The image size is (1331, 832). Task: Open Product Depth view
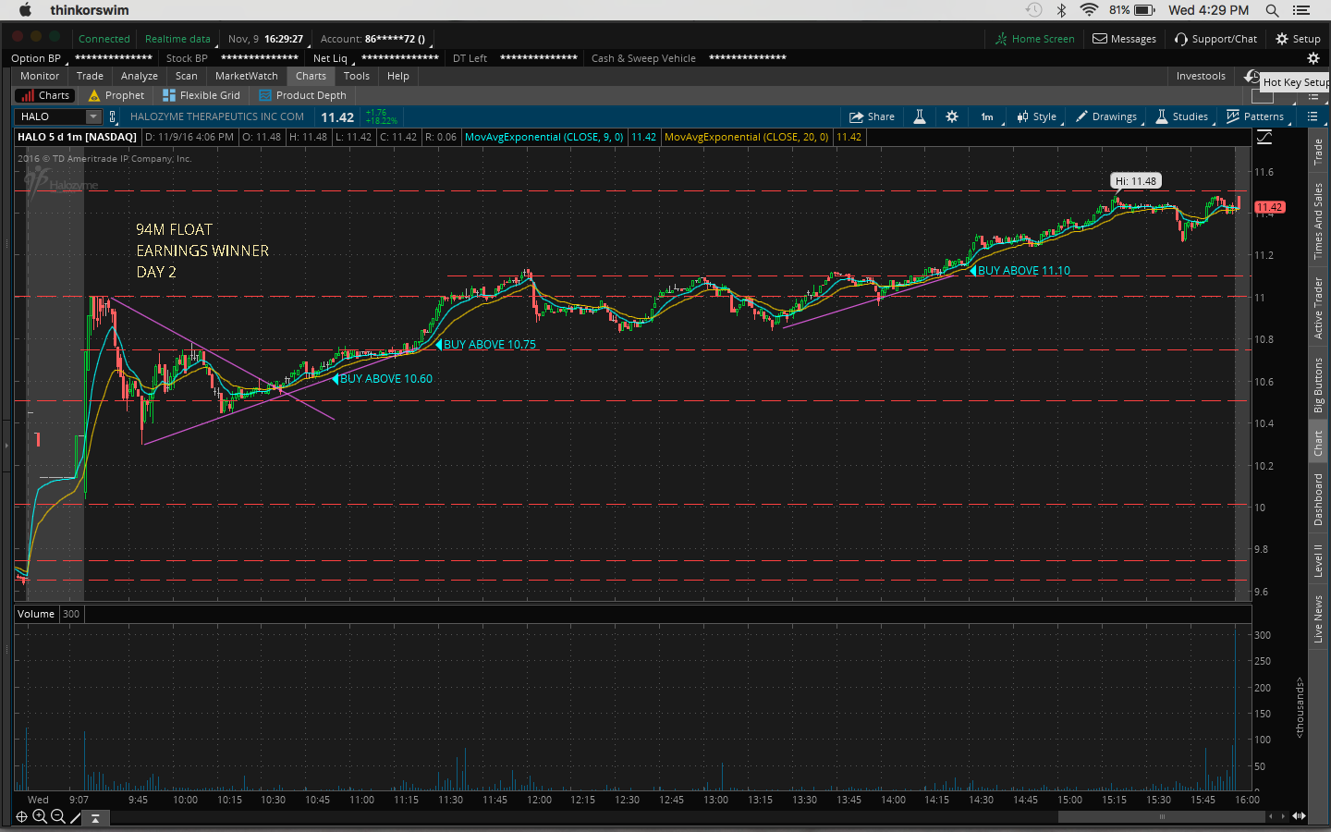tap(302, 95)
